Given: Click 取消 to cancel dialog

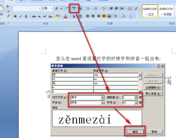Looking at the screenshot, I should (x=154, y=132).
